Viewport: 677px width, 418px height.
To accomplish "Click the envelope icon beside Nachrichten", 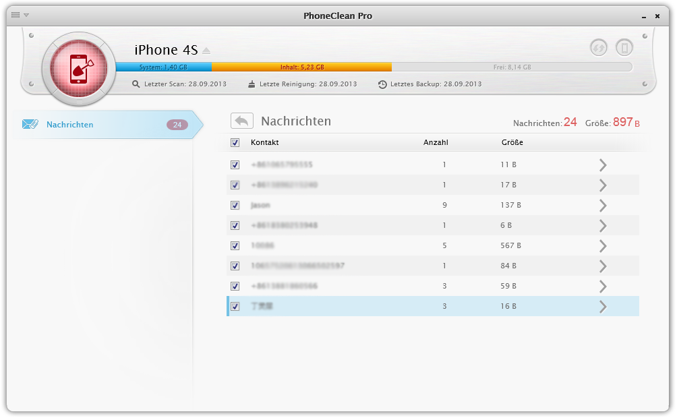I will (x=30, y=124).
